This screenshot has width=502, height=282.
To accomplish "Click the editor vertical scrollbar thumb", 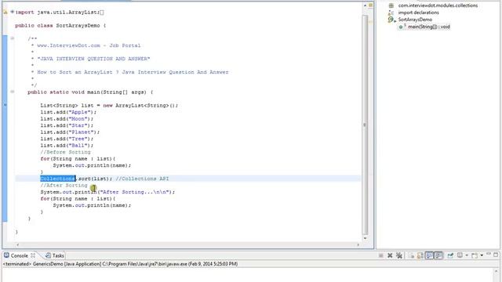I will pos(365,125).
